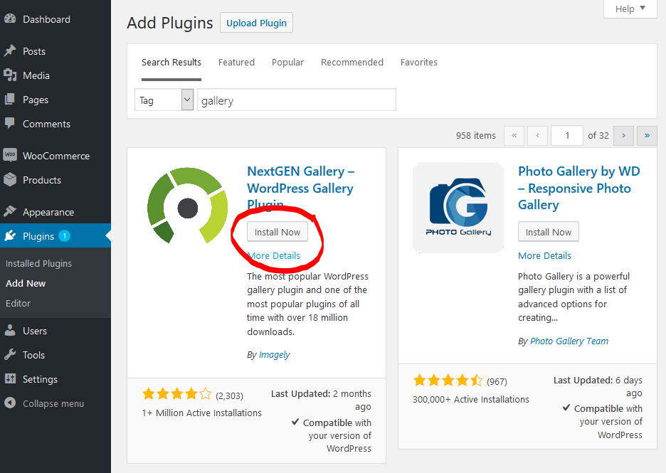666x473 pixels.
Task: Select Add New submenu link
Action: point(26,283)
